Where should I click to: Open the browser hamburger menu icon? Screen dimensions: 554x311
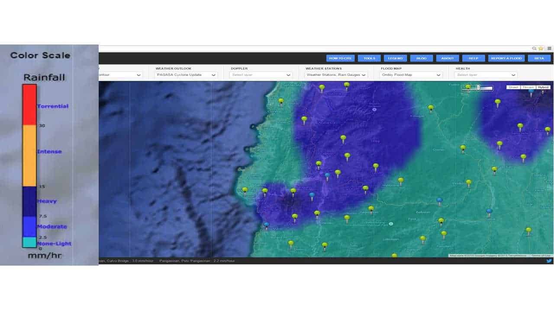[549, 48]
